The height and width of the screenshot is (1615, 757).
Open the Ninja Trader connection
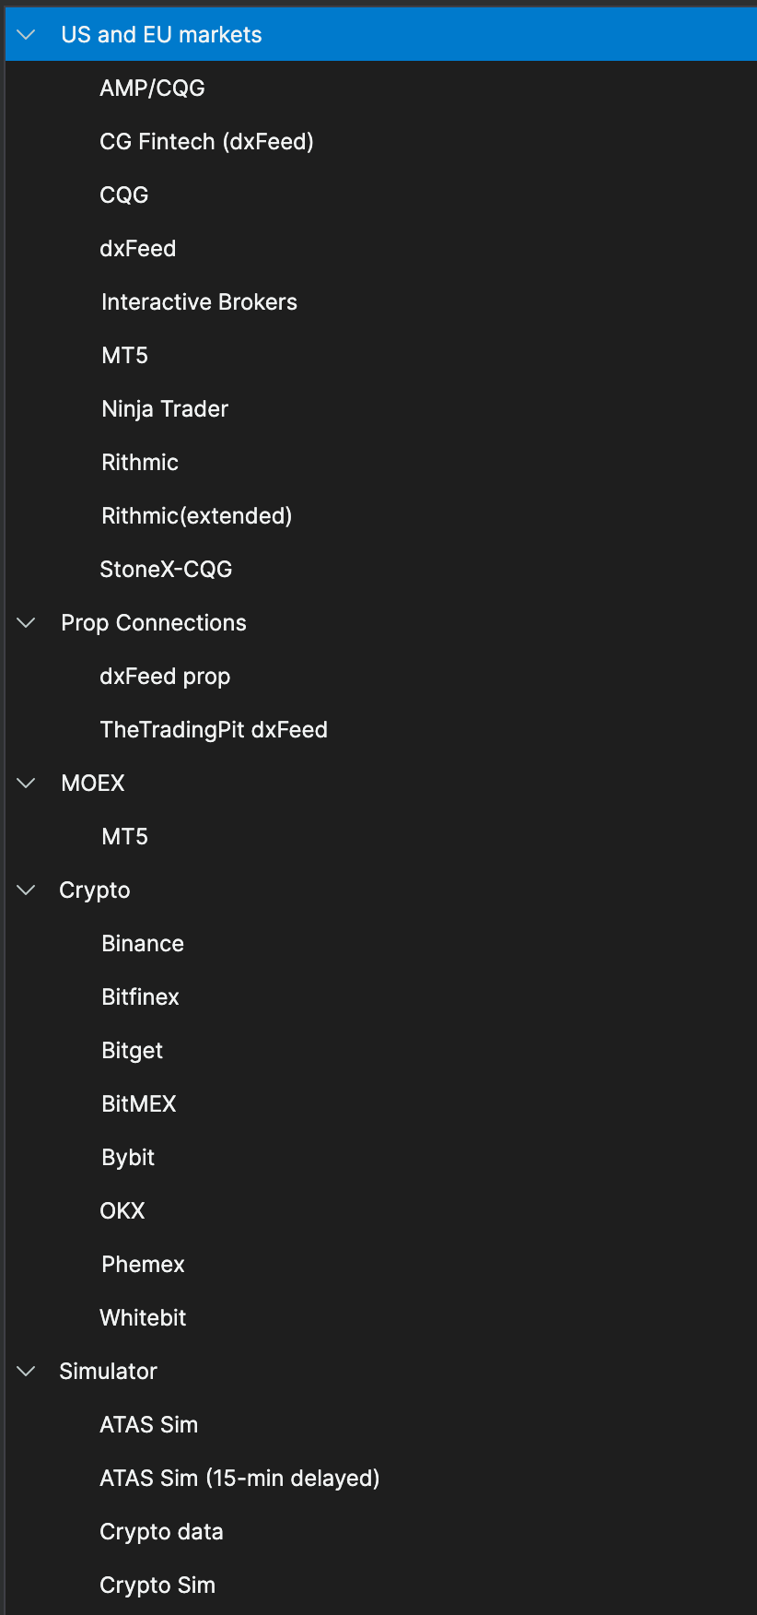(164, 408)
